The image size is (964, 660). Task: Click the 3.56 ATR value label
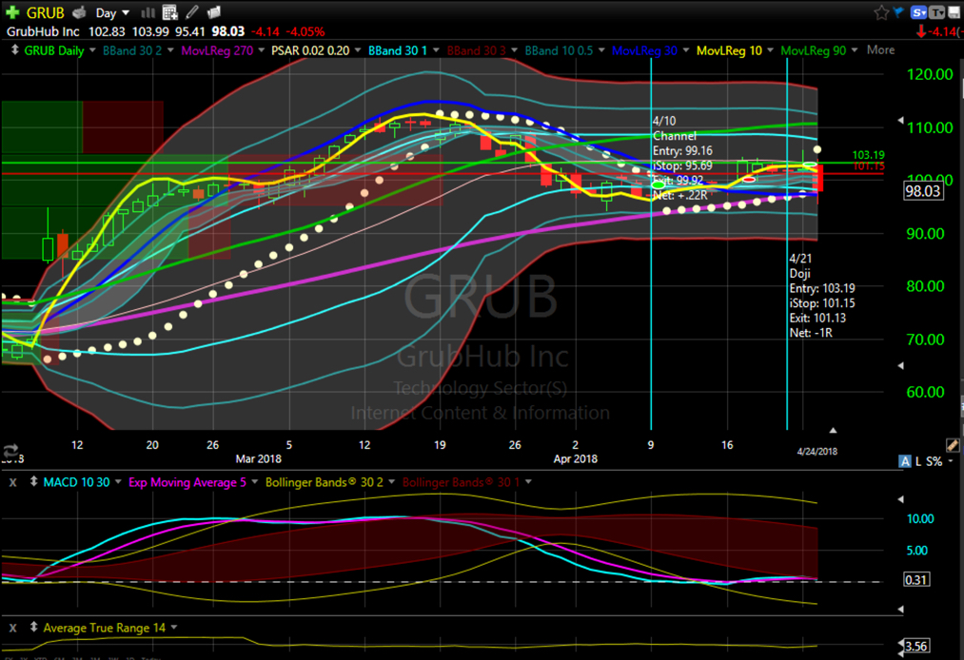916,646
